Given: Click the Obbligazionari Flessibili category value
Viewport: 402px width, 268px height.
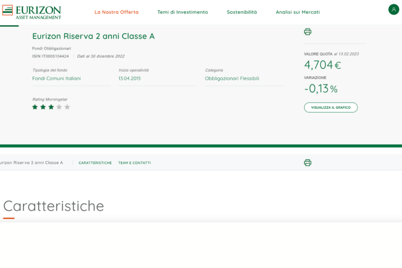Looking at the screenshot, I should click(232, 79).
